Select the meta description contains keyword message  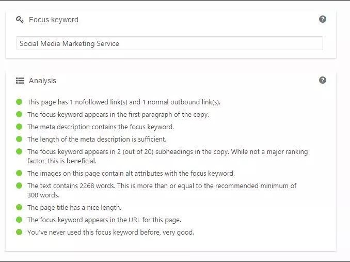click(100, 127)
